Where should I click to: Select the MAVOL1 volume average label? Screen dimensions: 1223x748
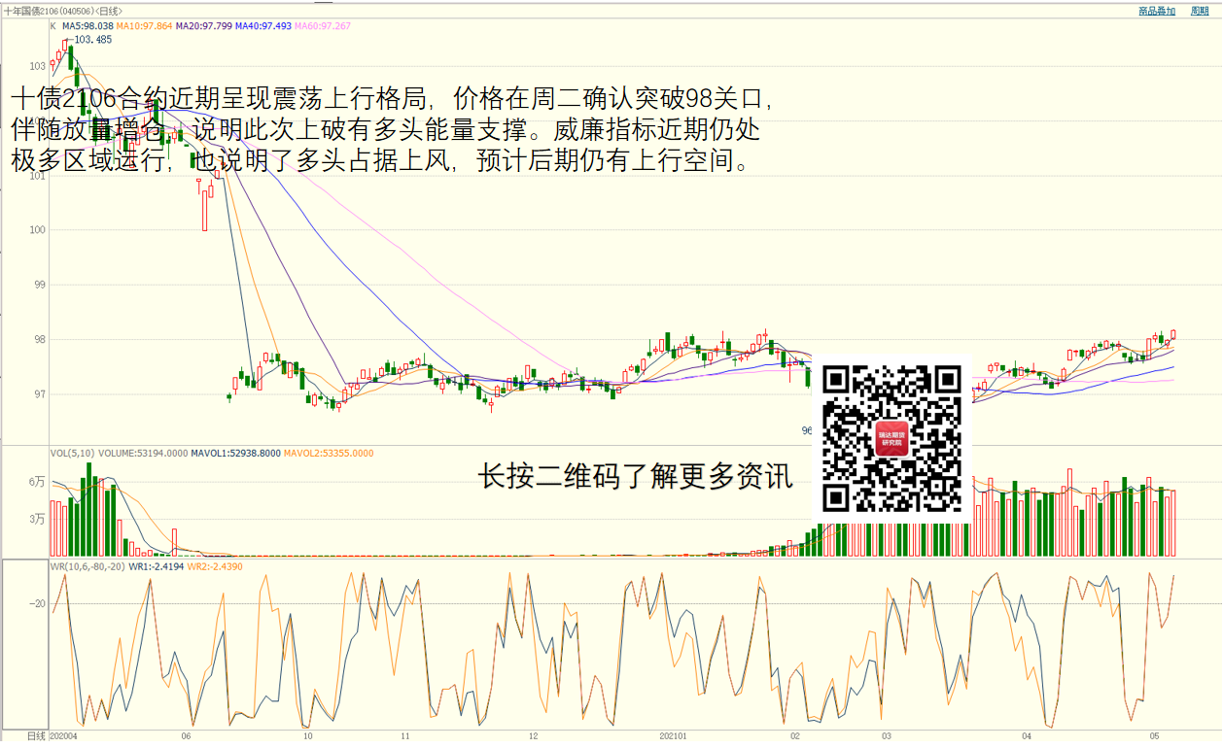click(236, 453)
